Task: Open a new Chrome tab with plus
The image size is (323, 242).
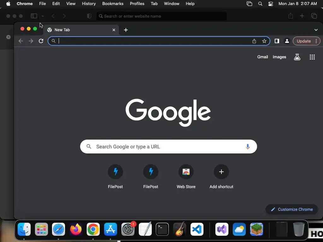Action: (x=126, y=30)
